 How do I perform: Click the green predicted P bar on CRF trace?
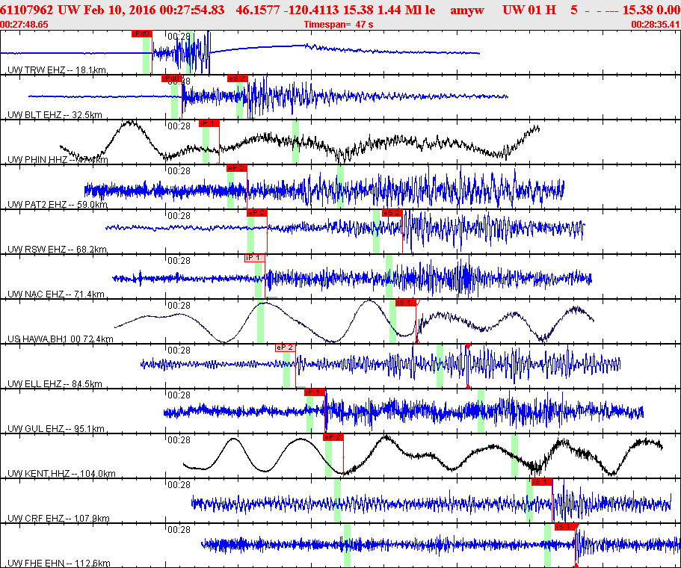click(337, 501)
